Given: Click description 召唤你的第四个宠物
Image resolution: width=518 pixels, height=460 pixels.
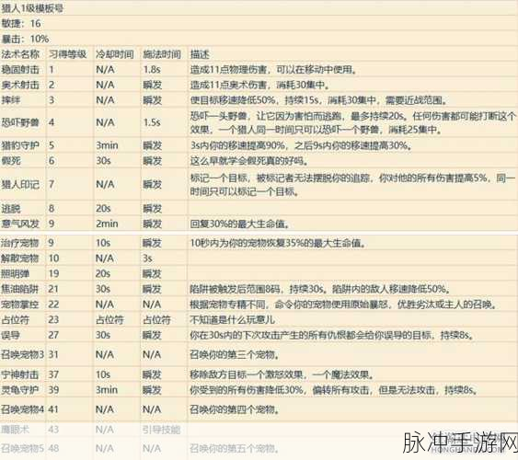Looking at the screenshot, I should 235,409.
